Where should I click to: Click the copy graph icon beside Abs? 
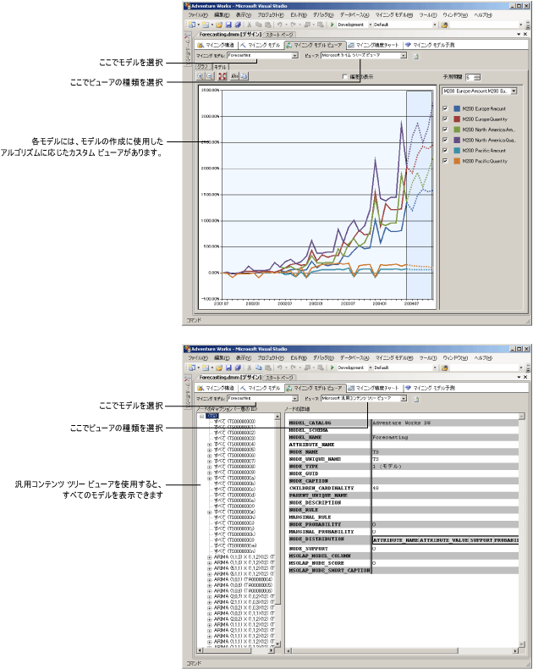coord(244,75)
